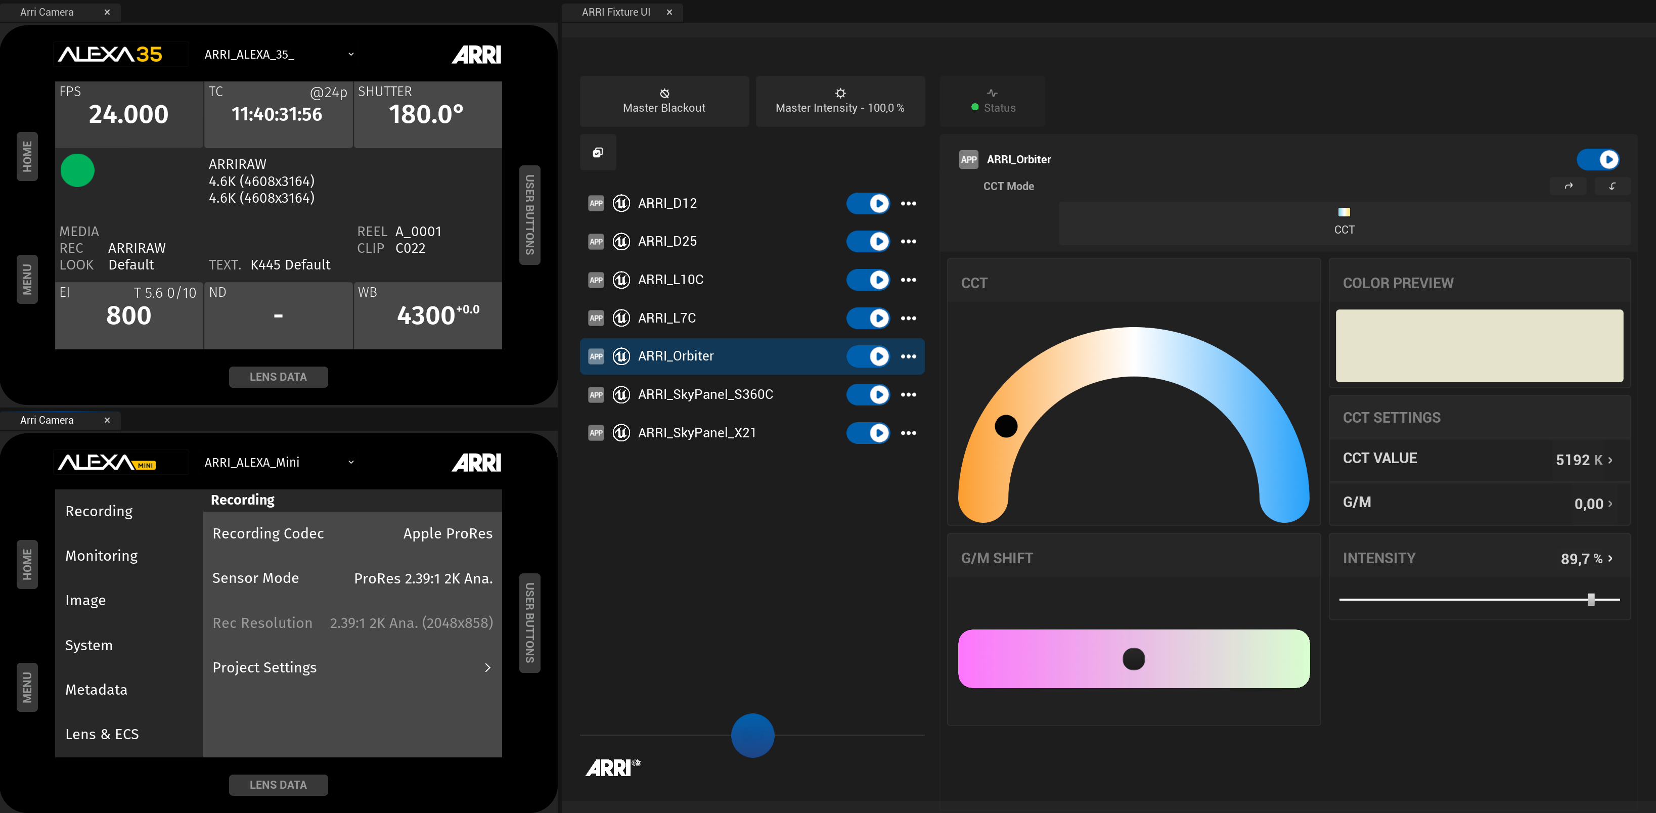1656x813 pixels.
Task: Toggle the ARRI_L7C fixture switch
Action: pos(868,318)
